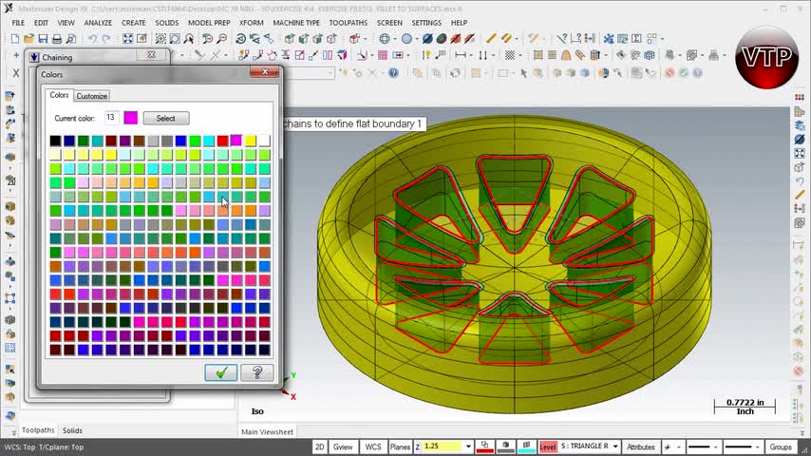Pick the white swatch in the top row
The height and width of the screenshot is (456, 811).
(264, 141)
